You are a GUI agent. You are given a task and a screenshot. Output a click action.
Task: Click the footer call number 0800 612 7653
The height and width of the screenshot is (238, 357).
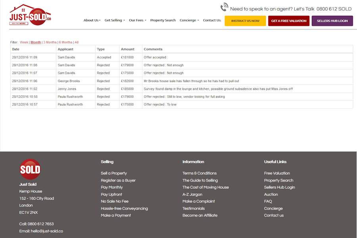click(x=41, y=224)
